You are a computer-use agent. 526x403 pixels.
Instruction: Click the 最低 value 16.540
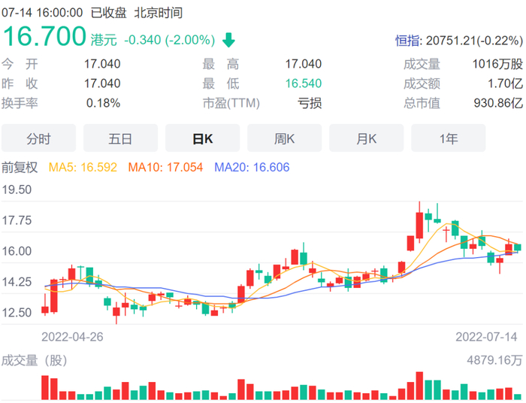[x=304, y=83]
